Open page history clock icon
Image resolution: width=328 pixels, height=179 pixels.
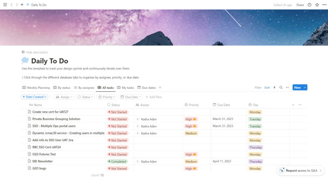pos(309,5)
